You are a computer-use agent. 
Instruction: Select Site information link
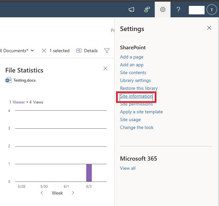(136, 96)
